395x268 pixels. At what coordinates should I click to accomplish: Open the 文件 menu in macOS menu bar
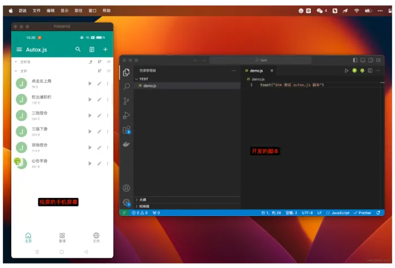tap(36, 10)
